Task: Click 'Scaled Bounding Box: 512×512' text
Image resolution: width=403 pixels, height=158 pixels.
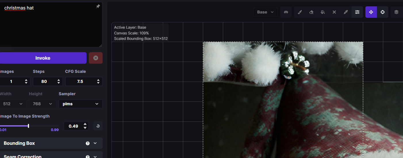Action: 141,38
